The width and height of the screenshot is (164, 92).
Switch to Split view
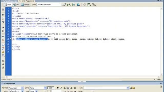tap(16, 5)
